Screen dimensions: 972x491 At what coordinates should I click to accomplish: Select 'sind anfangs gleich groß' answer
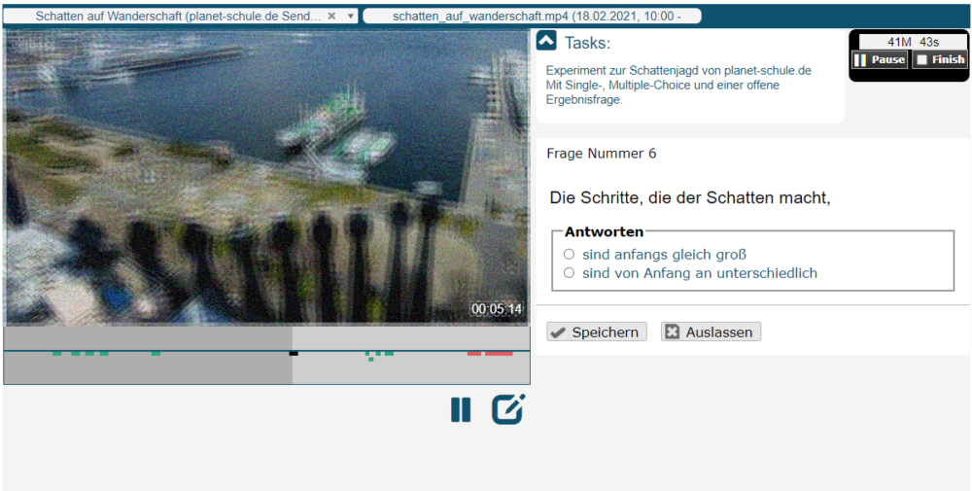[570, 255]
